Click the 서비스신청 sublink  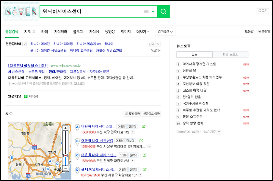tap(16, 72)
